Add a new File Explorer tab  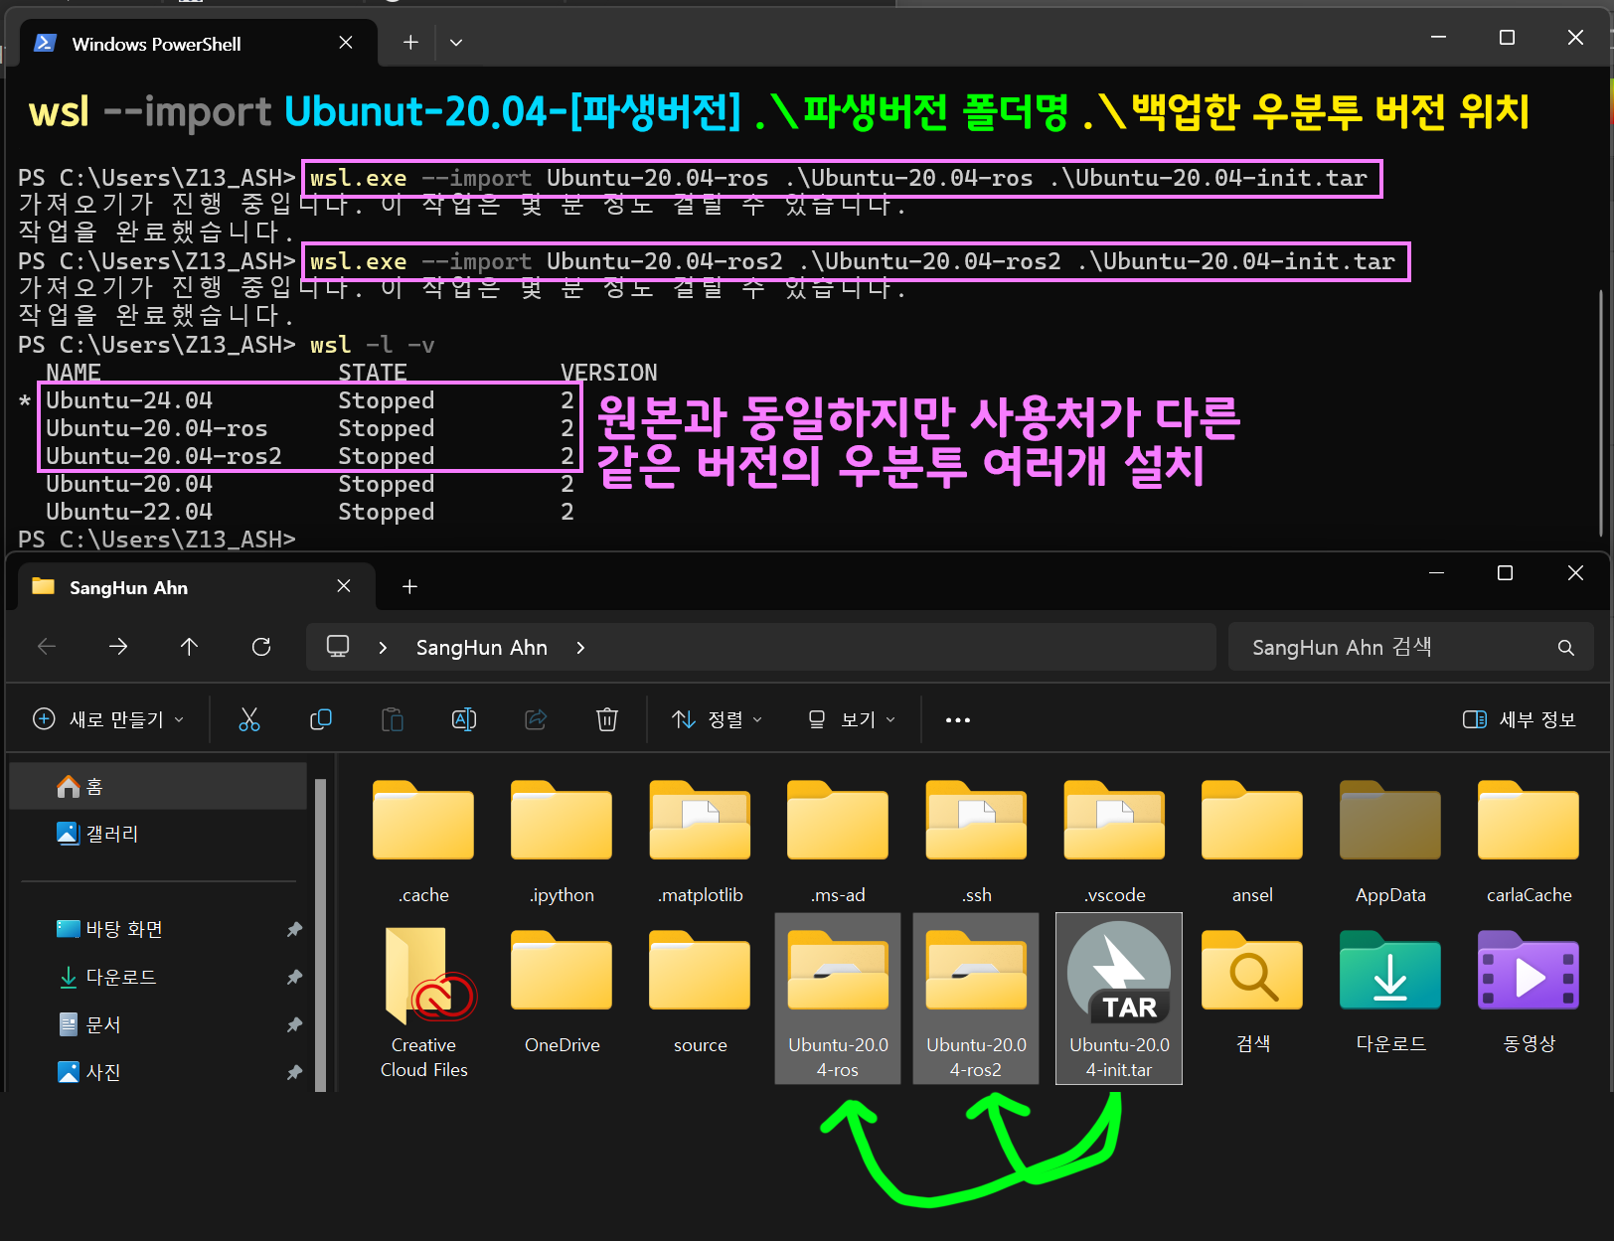pos(409,586)
